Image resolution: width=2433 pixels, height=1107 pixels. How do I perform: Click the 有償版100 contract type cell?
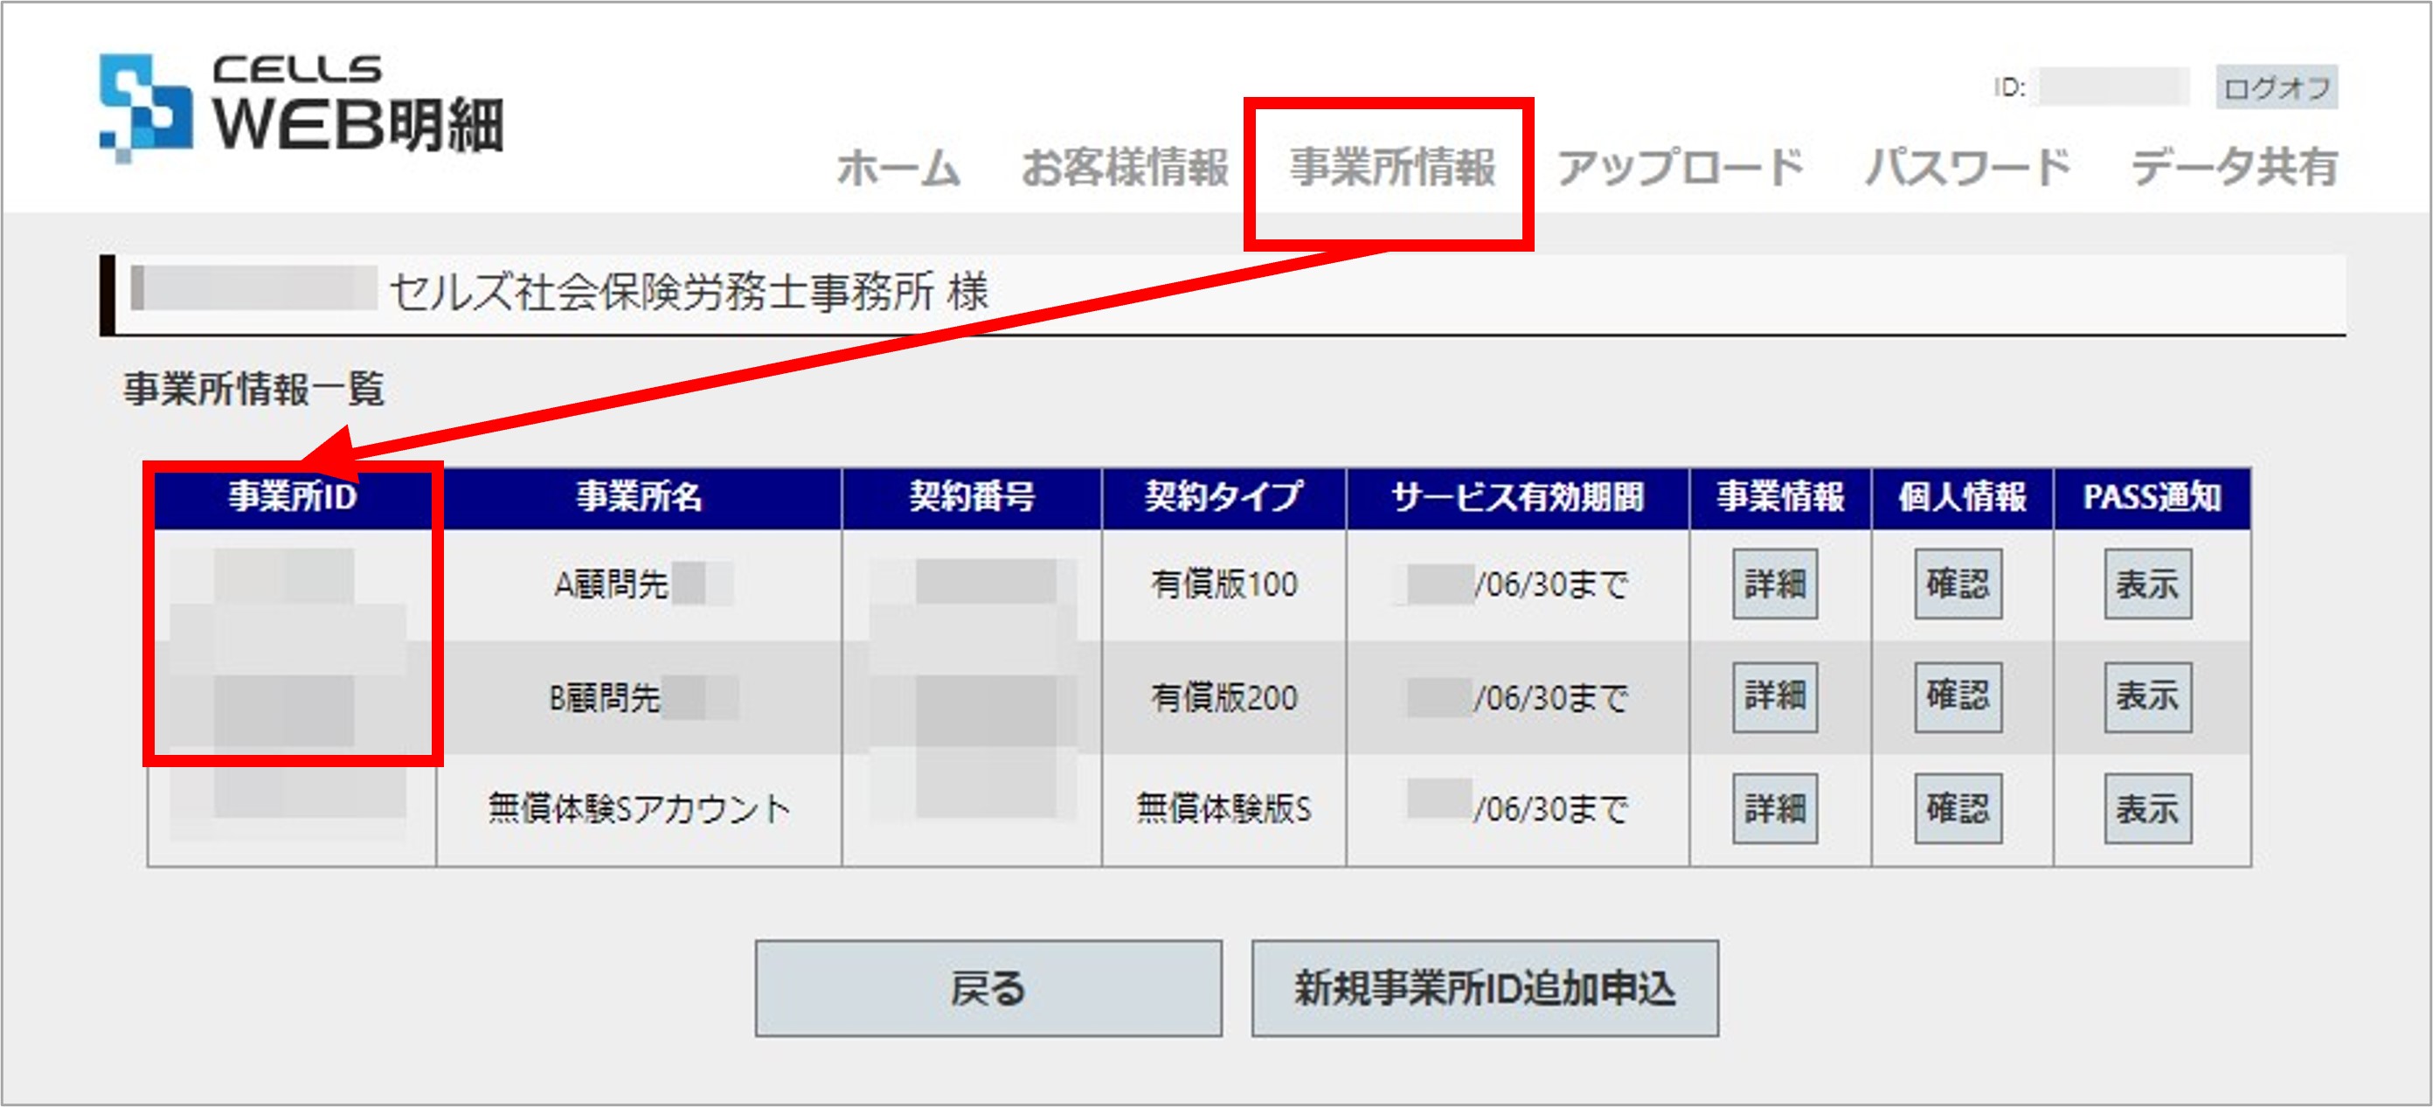point(1224,585)
